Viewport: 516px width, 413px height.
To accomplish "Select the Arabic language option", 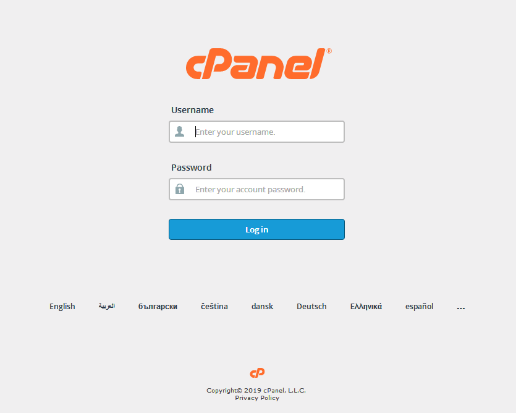I will (107, 306).
